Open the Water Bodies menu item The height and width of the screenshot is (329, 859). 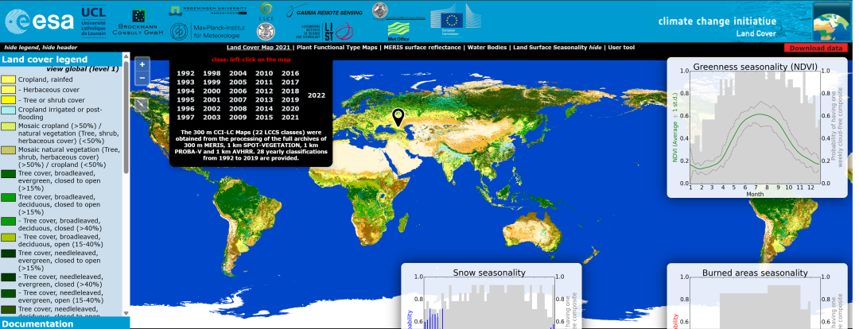(487, 48)
